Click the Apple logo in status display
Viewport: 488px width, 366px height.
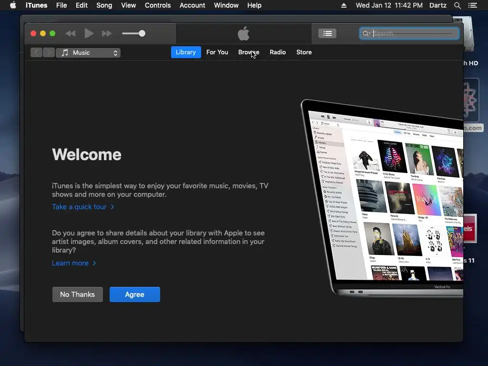(244, 33)
